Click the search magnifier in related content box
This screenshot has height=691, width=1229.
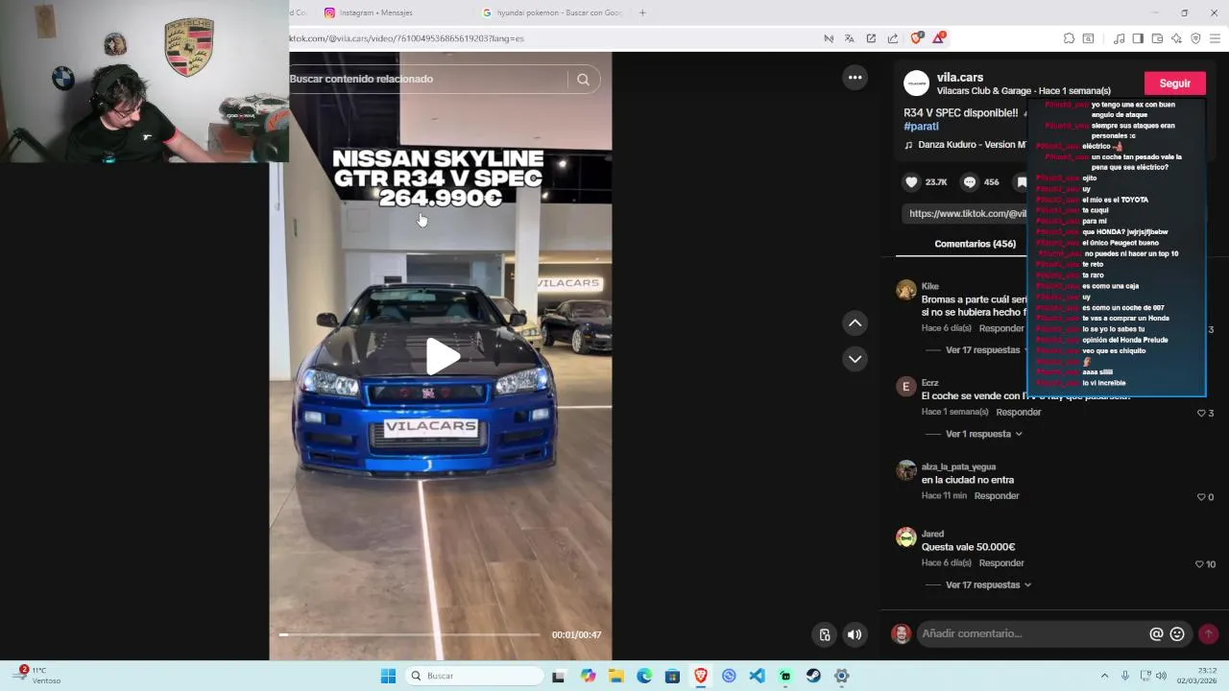pos(583,80)
